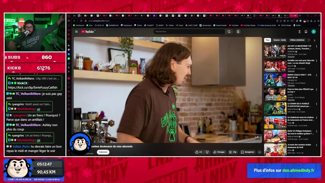Screen dimensions: 325x183
Task: Open the Gmail bookmark
Action: click(x=179, y=25)
